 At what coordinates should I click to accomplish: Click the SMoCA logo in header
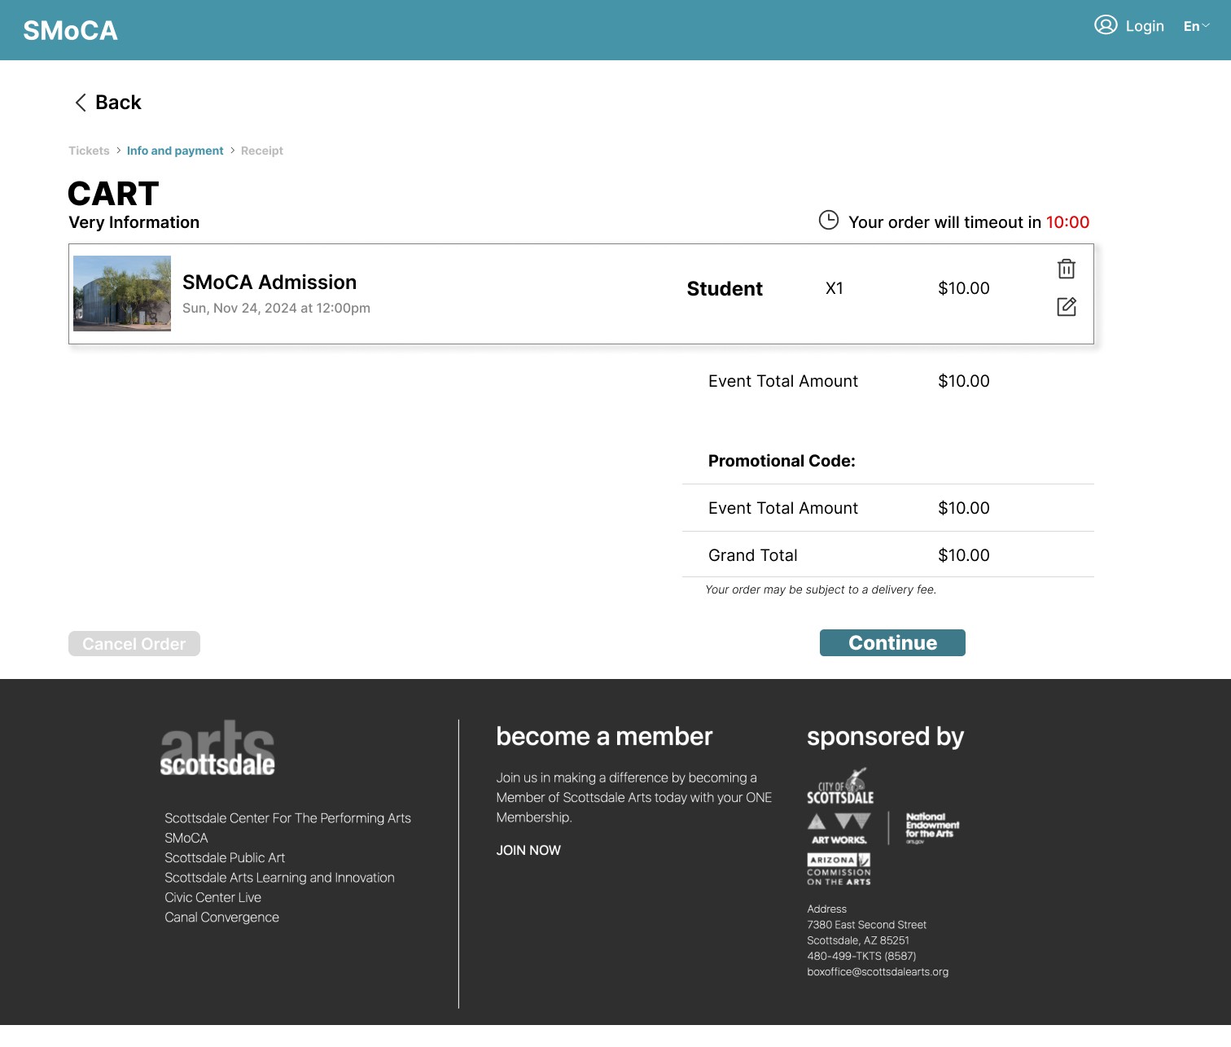(70, 31)
